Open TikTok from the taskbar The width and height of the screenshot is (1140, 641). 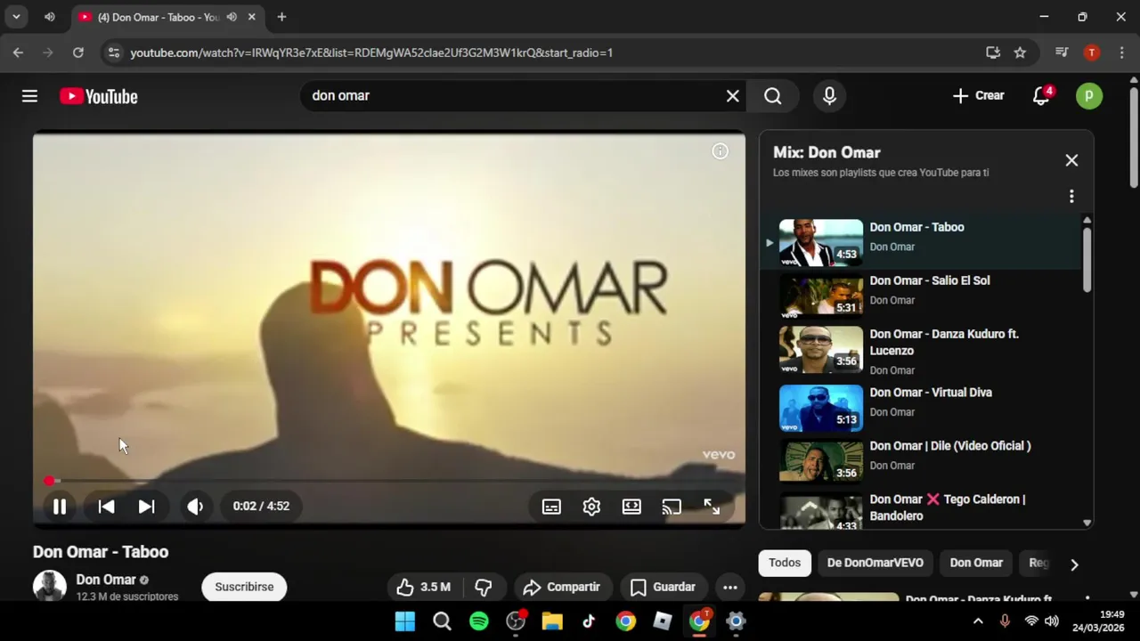[x=589, y=621]
